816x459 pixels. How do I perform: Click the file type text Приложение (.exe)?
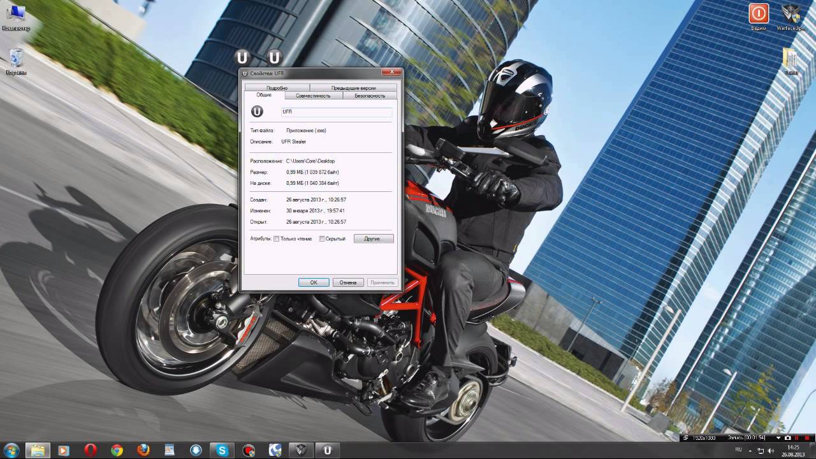tap(307, 130)
